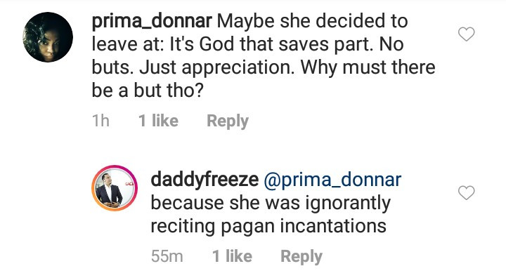
Task: Tap the heart icon on daddyfreeze's reply
Action: pos(467,192)
